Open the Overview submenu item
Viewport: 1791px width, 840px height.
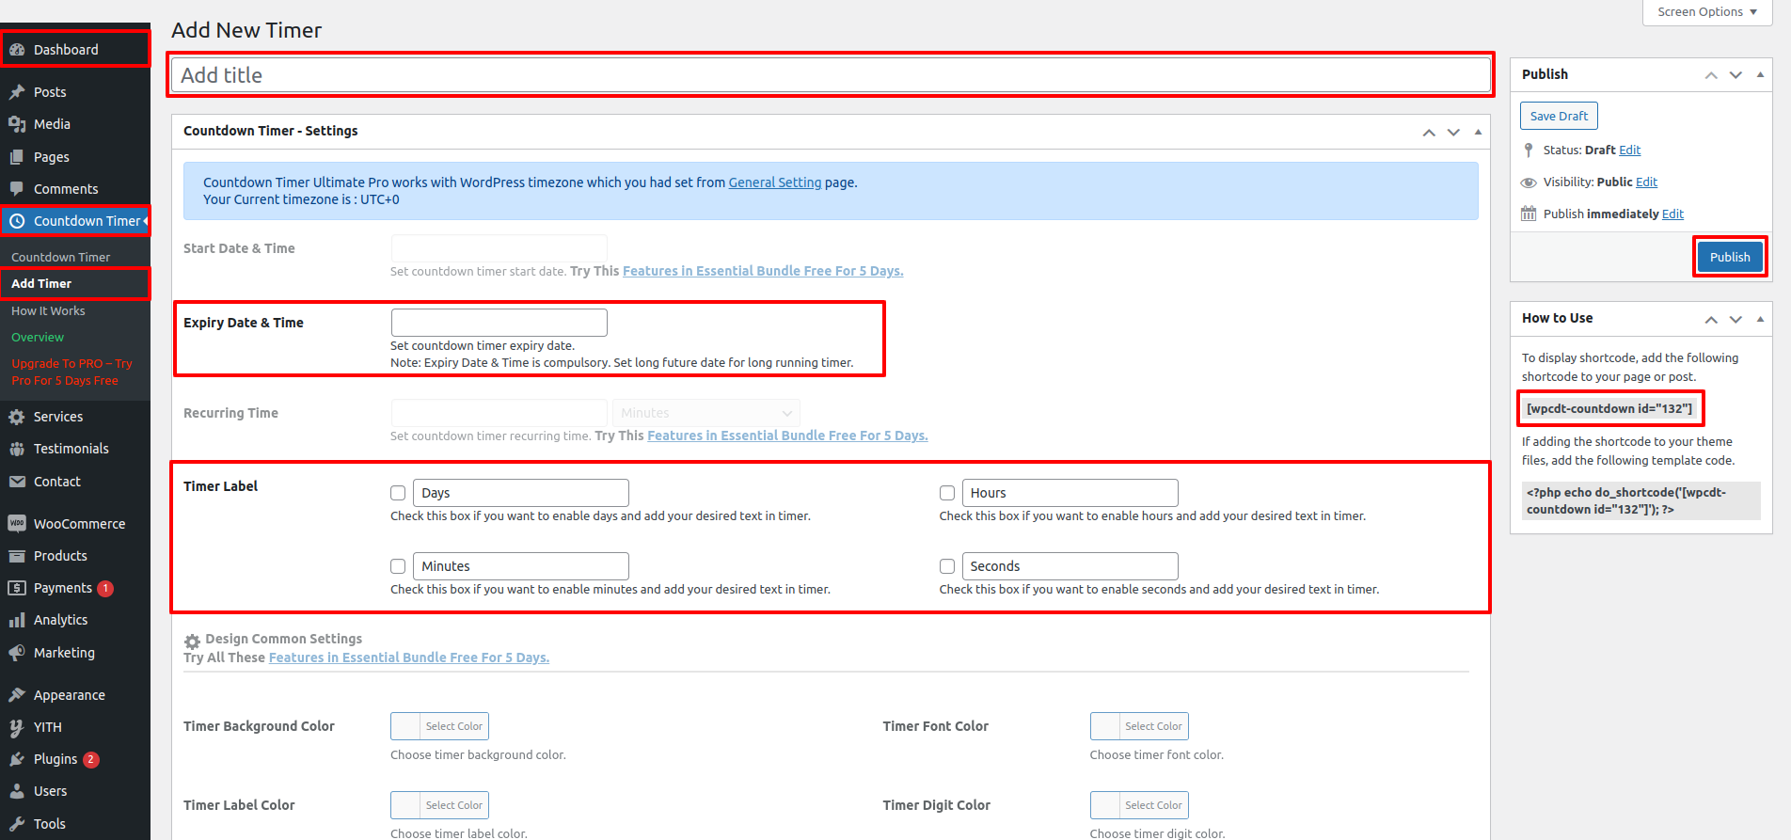pyautogui.click(x=38, y=337)
